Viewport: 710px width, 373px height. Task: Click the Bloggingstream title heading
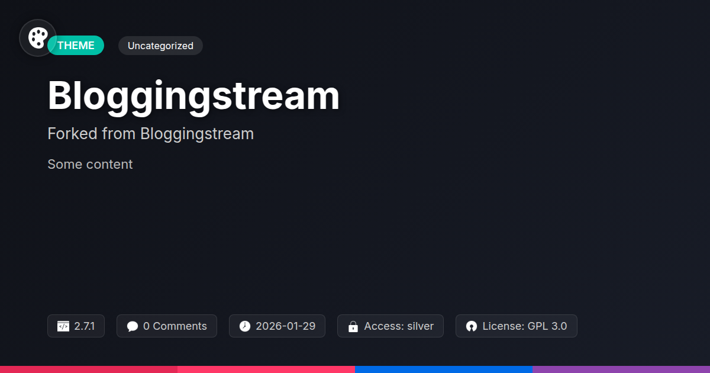tap(193, 95)
